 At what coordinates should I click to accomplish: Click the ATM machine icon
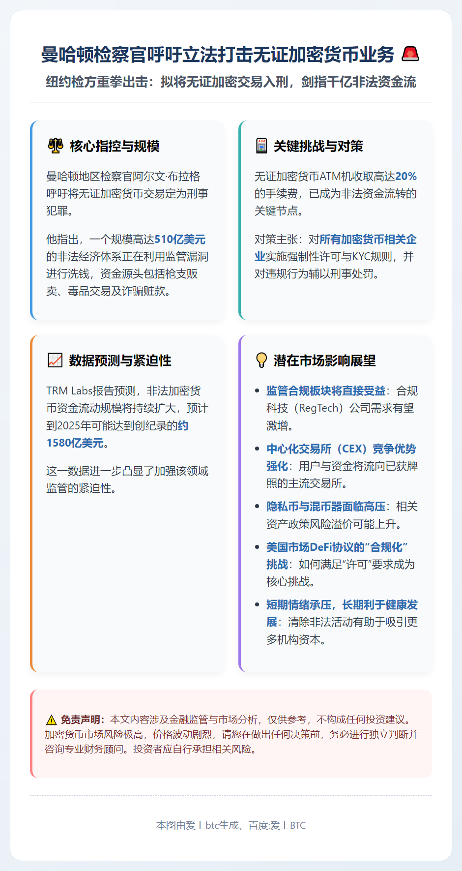tap(261, 146)
